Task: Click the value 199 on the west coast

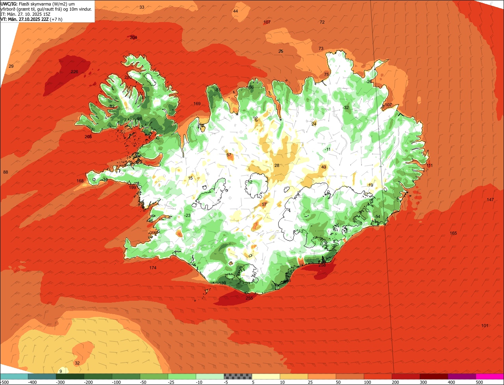Action: coord(132,187)
